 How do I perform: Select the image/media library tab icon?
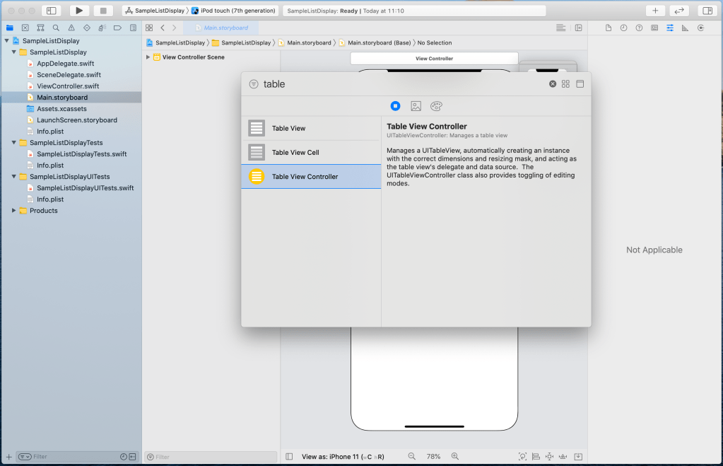(416, 106)
